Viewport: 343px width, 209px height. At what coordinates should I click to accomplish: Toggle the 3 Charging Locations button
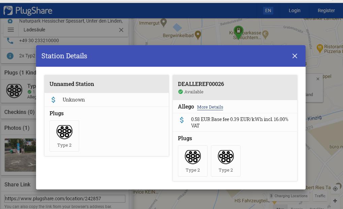point(289,196)
